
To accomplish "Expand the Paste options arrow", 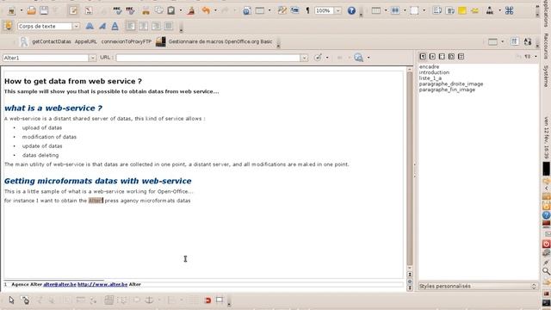I will (181, 10).
